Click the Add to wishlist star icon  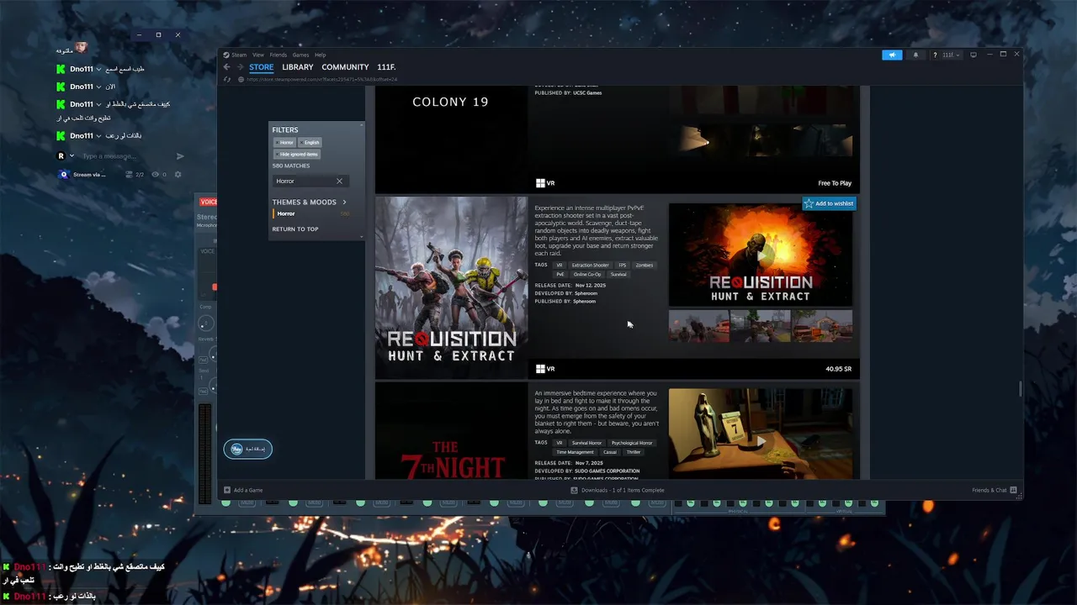point(809,203)
